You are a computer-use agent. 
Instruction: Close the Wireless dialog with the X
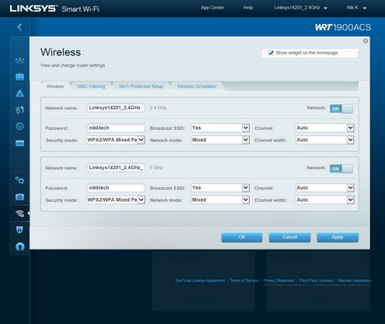[365, 41]
